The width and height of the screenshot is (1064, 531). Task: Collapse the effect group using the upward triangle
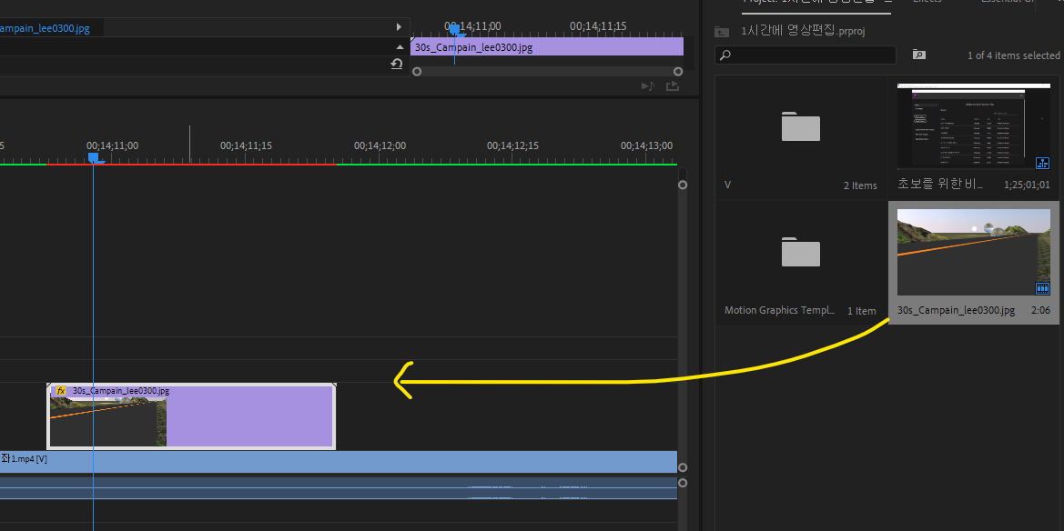point(399,46)
